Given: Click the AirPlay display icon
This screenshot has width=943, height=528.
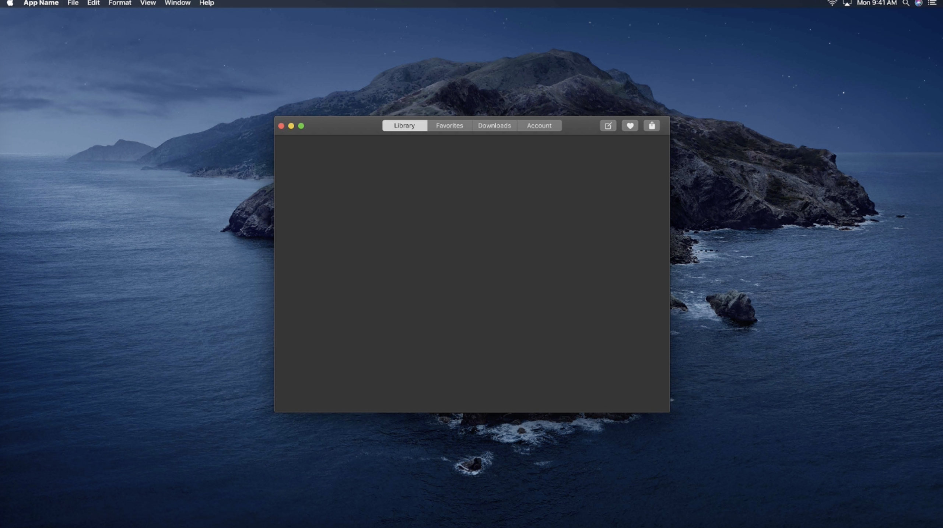Looking at the screenshot, I should tap(847, 3).
